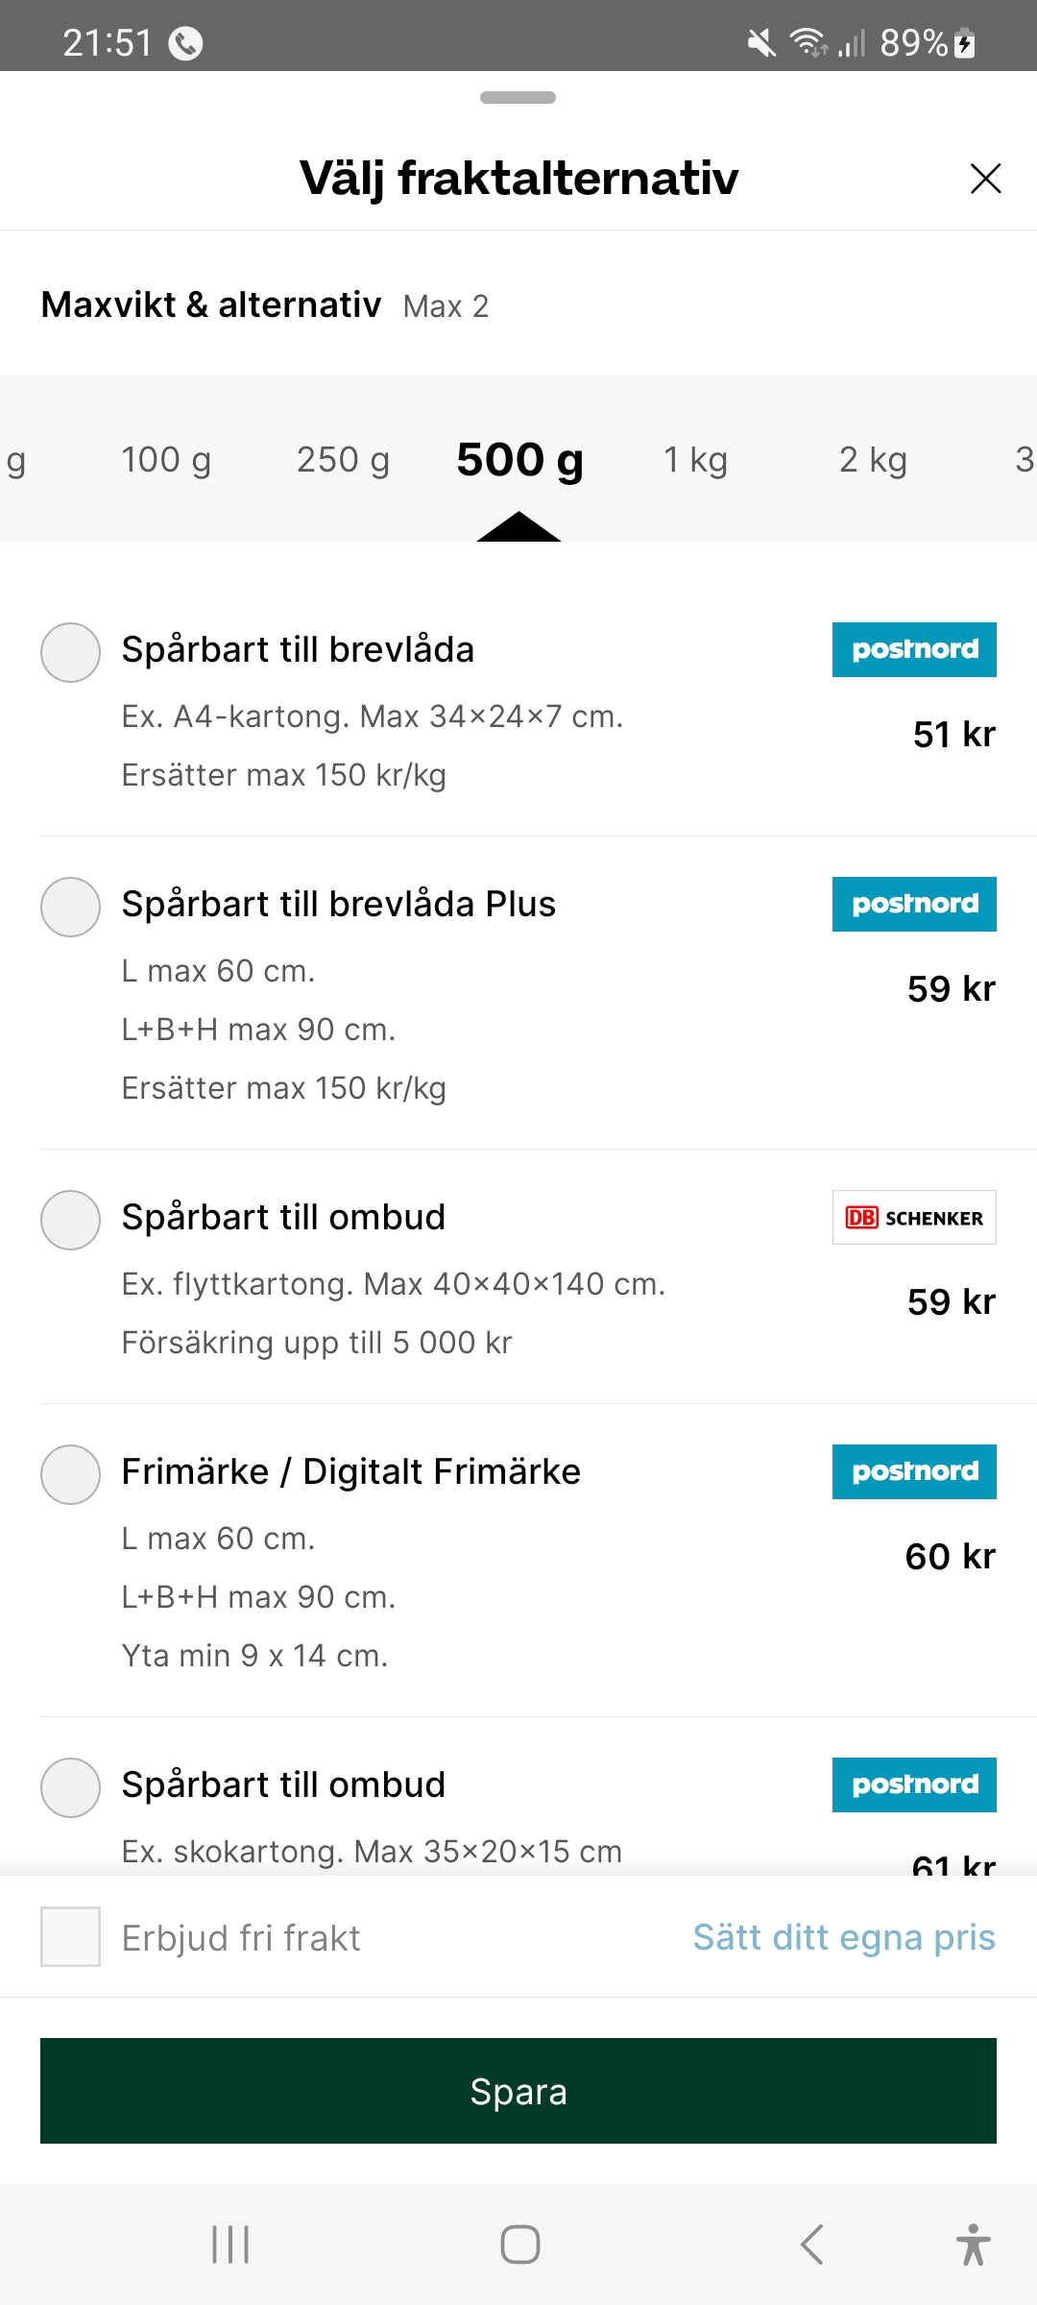Choose DB Schenker Spårbart till ombud option

70,1221
